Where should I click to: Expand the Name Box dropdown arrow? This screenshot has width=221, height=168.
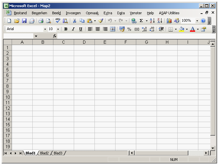coord(36,36)
